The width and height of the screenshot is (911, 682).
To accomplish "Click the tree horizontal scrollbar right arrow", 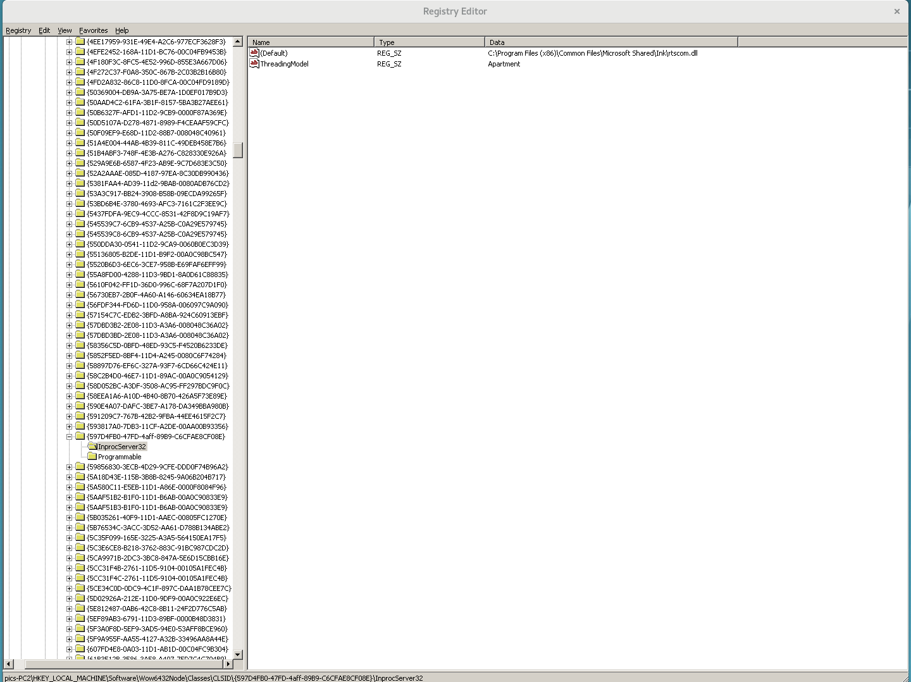I will [228, 664].
